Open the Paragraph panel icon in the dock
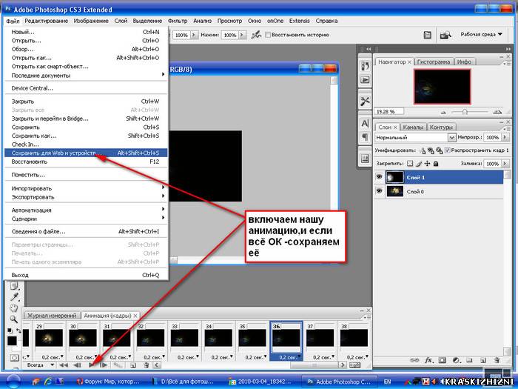Screen dimensions: 518x389 365,136
